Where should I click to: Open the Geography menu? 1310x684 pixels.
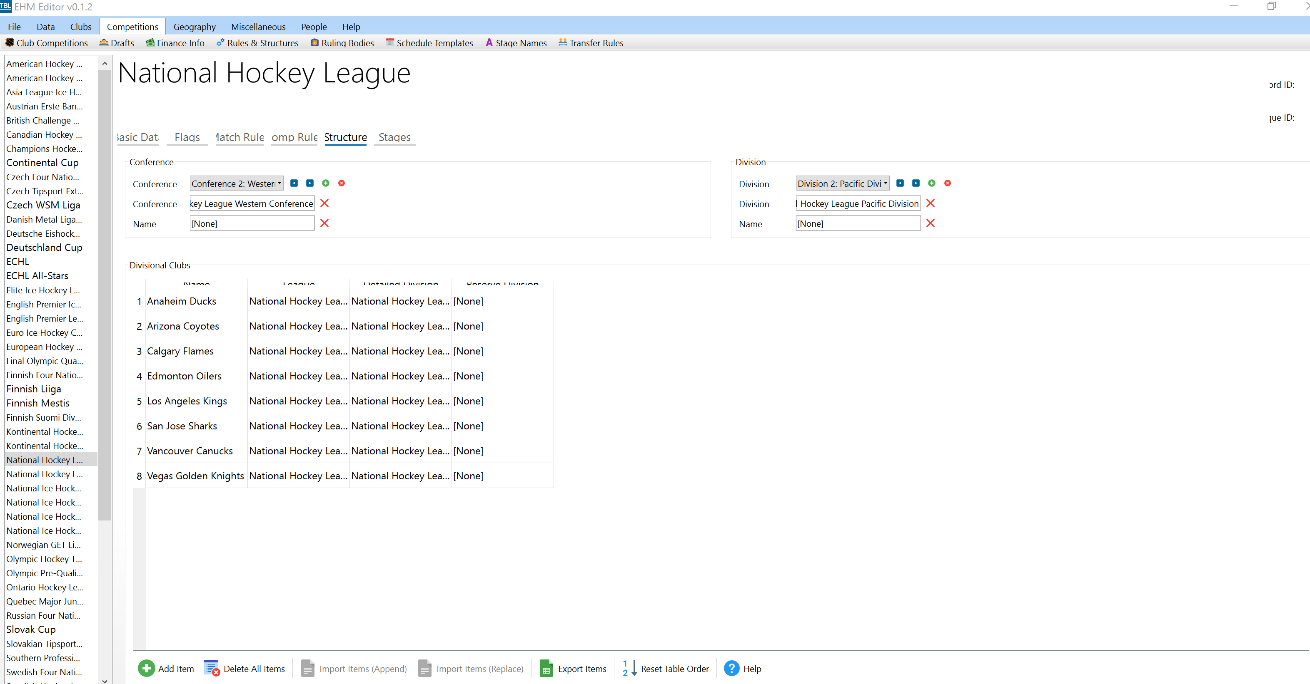point(195,27)
